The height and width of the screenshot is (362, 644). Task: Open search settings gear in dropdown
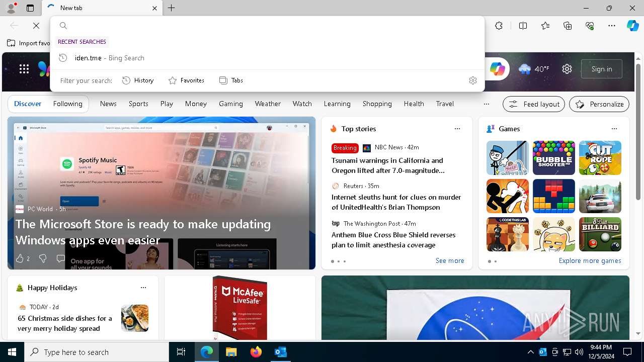coord(472,80)
